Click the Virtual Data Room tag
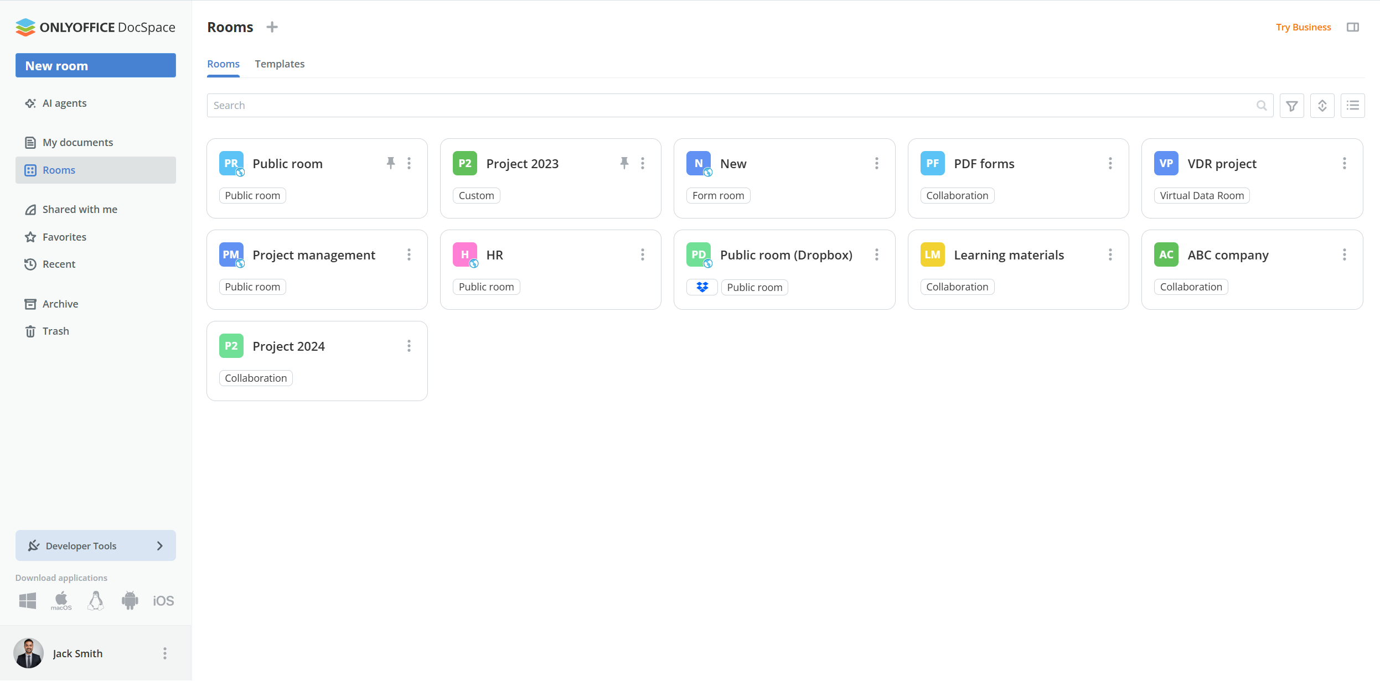Image resolution: width=1380 pixels, height=681 pixels. (x=1202, y=195)
